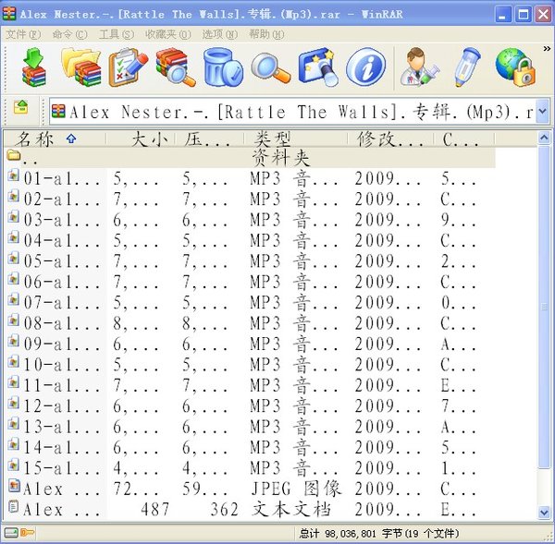
Task: Click the Find magnifying glass icon
Action: 270,67
